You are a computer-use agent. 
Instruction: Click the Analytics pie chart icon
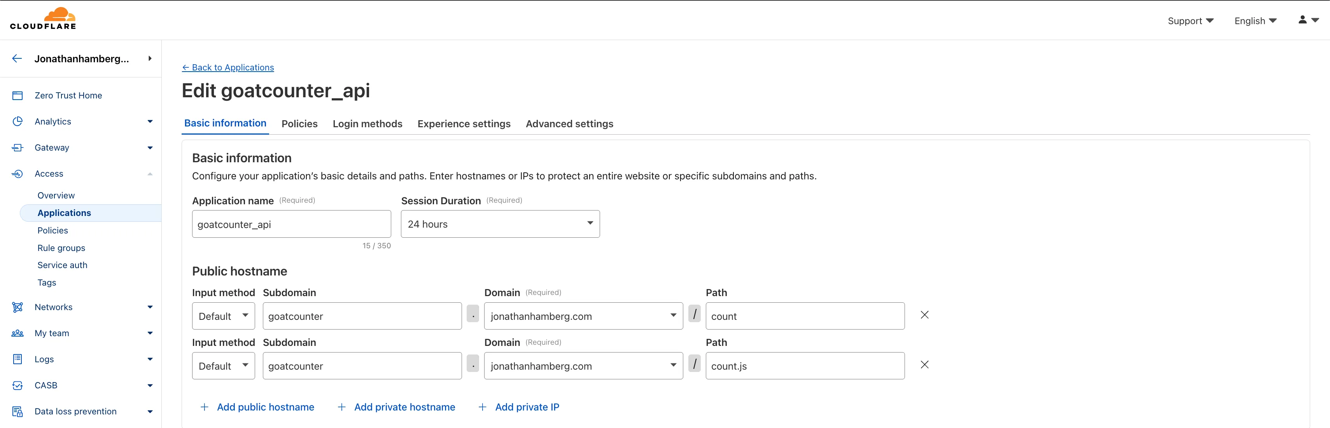[17, 121]
